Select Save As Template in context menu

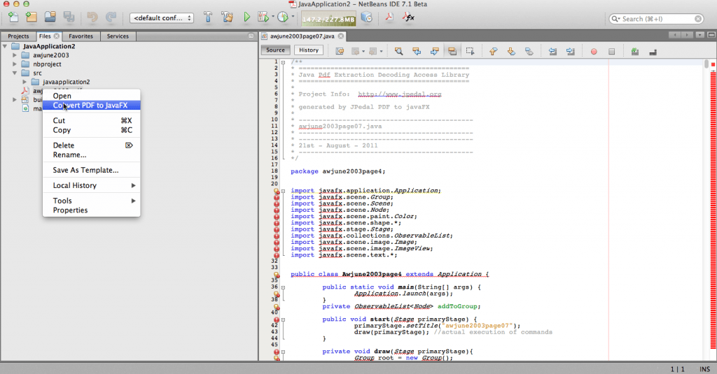[85, 170]
